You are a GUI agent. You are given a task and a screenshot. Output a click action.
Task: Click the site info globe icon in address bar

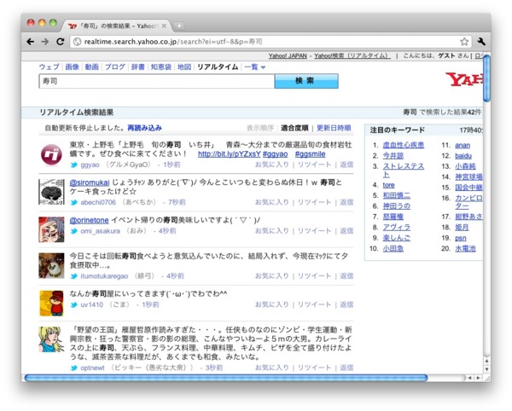click(x=77, y=42)
